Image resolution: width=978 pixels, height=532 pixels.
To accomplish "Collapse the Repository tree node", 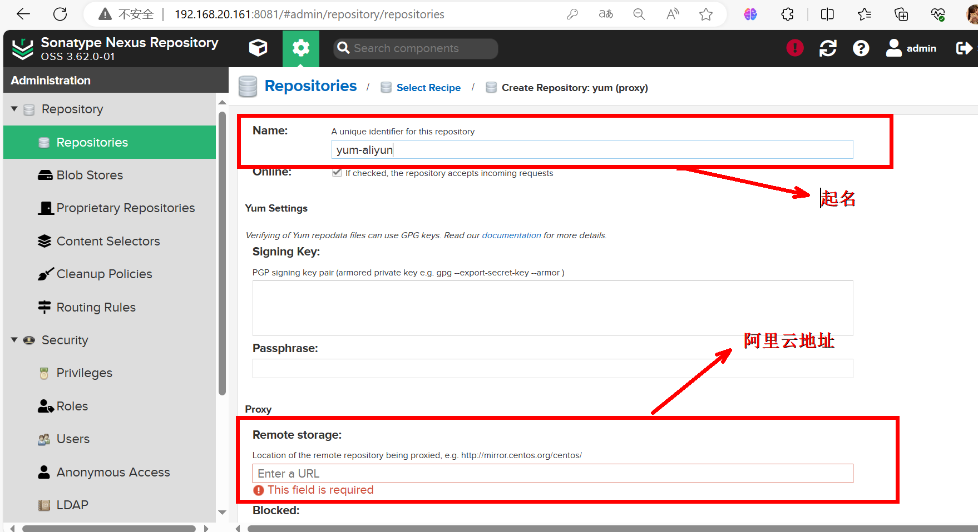I will (x=14, y=109).
